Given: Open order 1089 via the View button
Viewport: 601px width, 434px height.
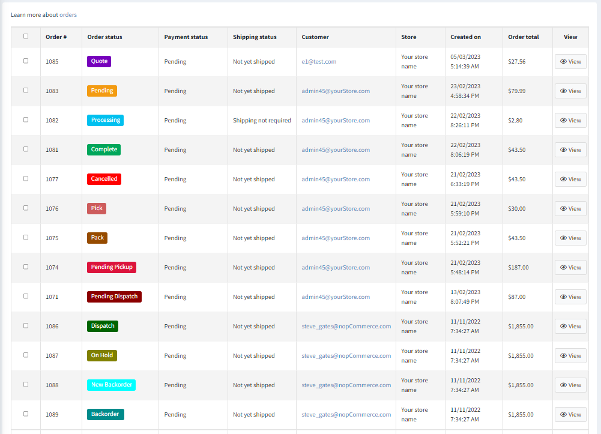Looking at the screenshot, I should pyautogui.click(x=570, y=415).
